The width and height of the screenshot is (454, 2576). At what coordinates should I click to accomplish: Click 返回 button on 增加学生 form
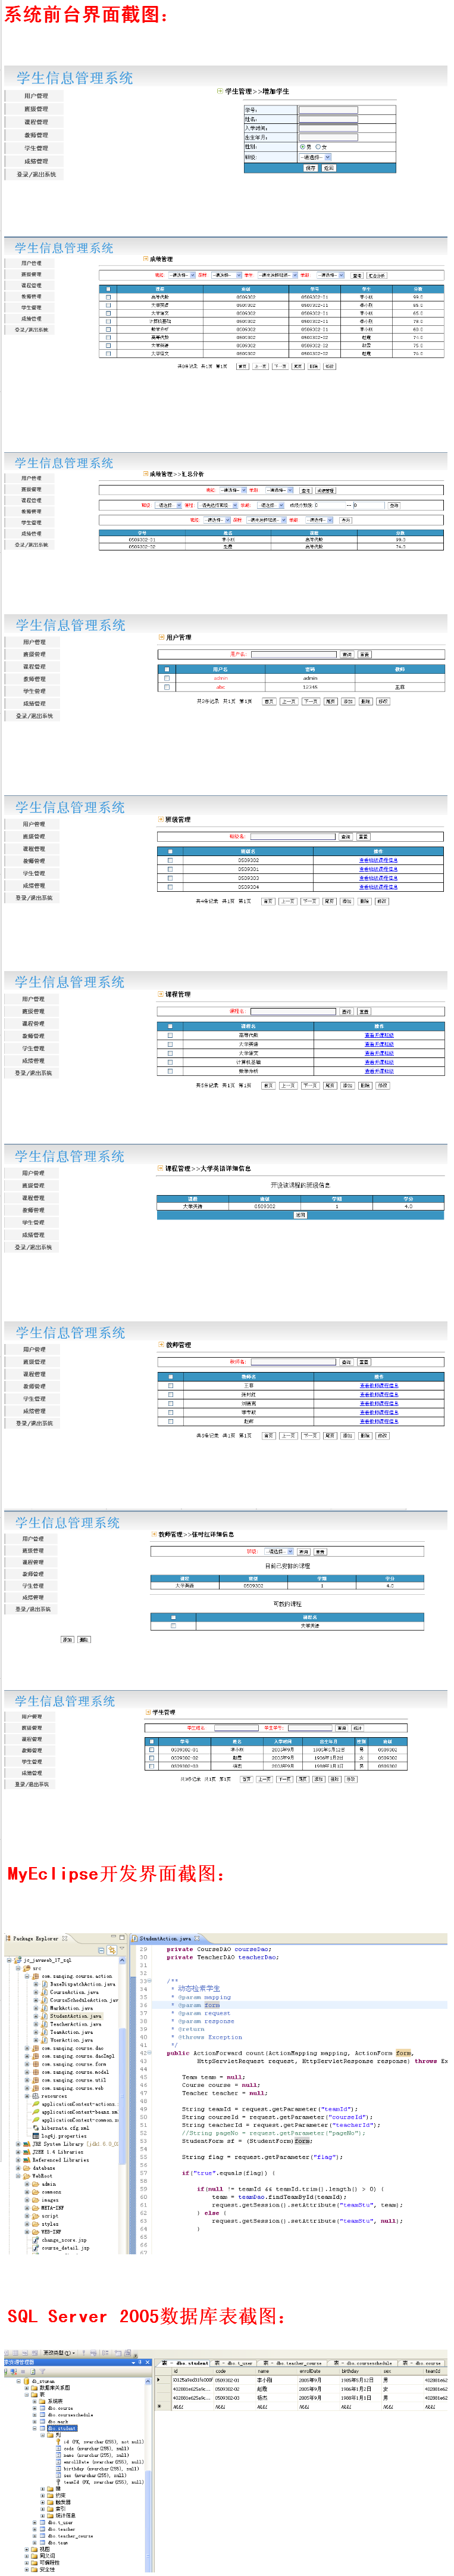click(328, 168)
